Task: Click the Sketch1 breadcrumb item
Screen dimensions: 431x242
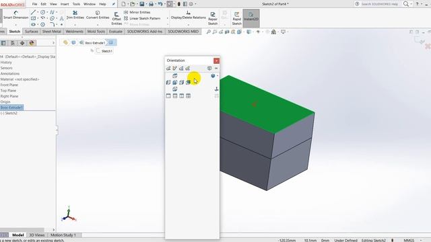Action: [x=104, y=51]
